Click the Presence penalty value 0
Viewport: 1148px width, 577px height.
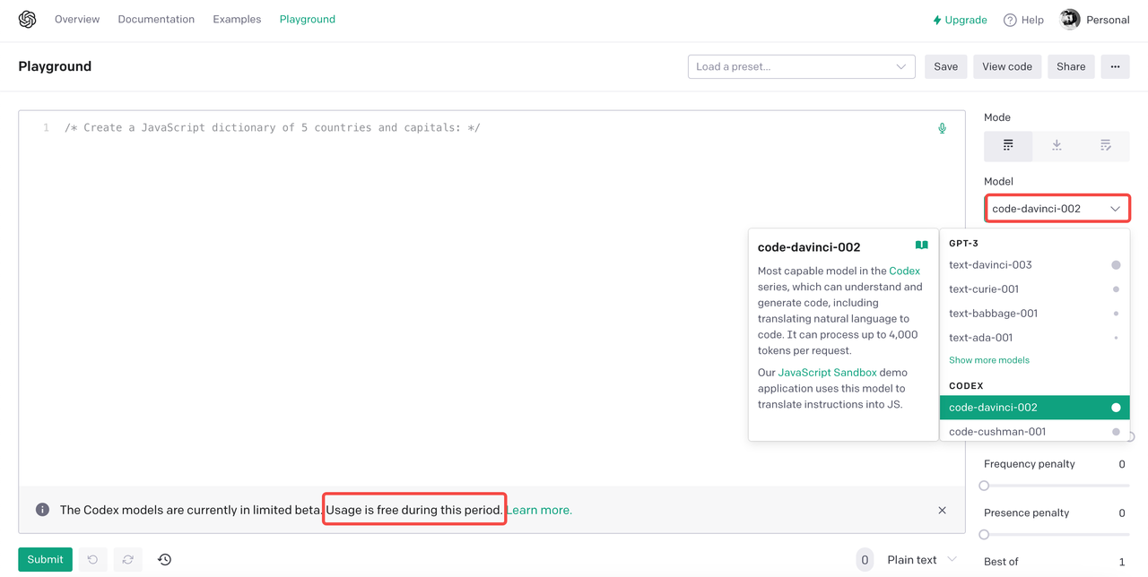pos(1121,513)
